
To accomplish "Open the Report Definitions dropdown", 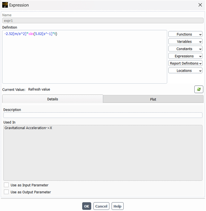I will 185,63.
